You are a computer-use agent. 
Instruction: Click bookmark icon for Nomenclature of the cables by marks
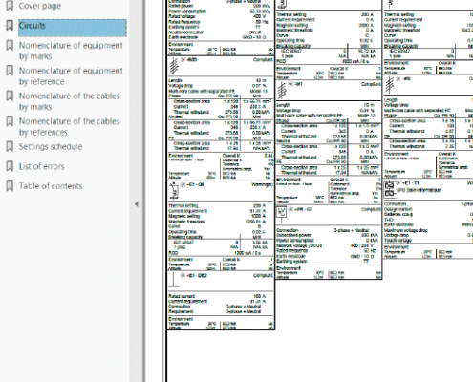(10, 95)
